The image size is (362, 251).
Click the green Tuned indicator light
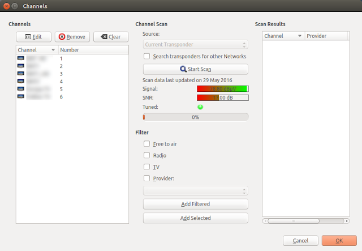[x=200, y=107]
